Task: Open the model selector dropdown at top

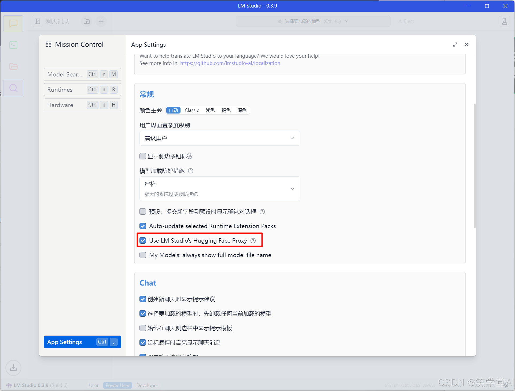Action: 313,21
